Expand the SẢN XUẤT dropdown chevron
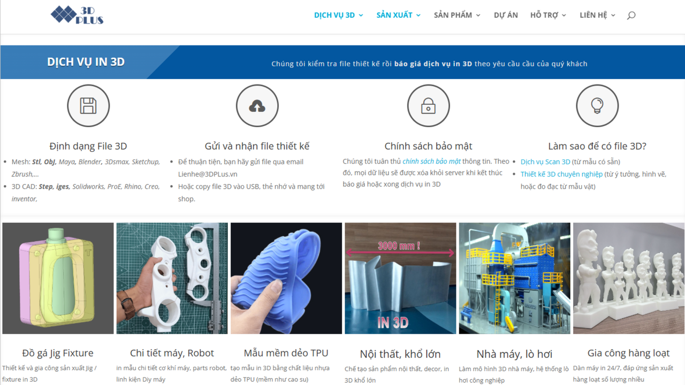 (x=418, y=15)
